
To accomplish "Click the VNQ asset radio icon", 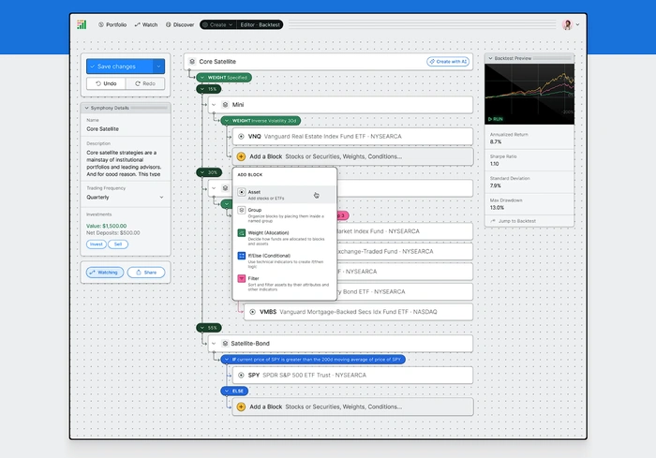I will coord(241,137).
